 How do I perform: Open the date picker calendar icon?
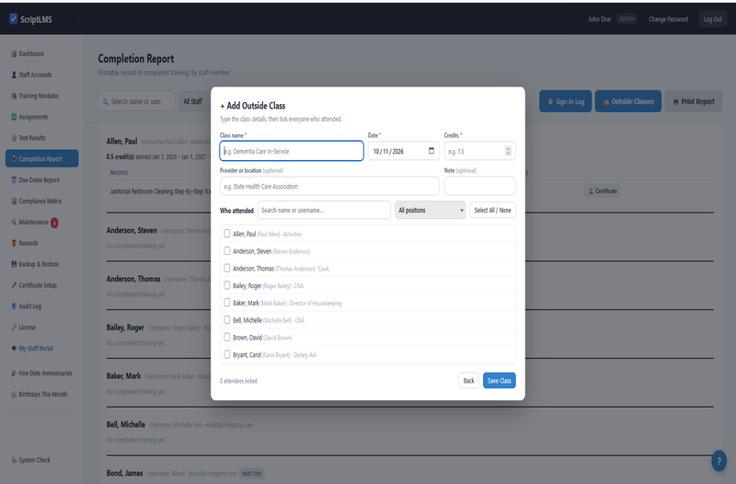pyautogui.click(x=431, y=151)
